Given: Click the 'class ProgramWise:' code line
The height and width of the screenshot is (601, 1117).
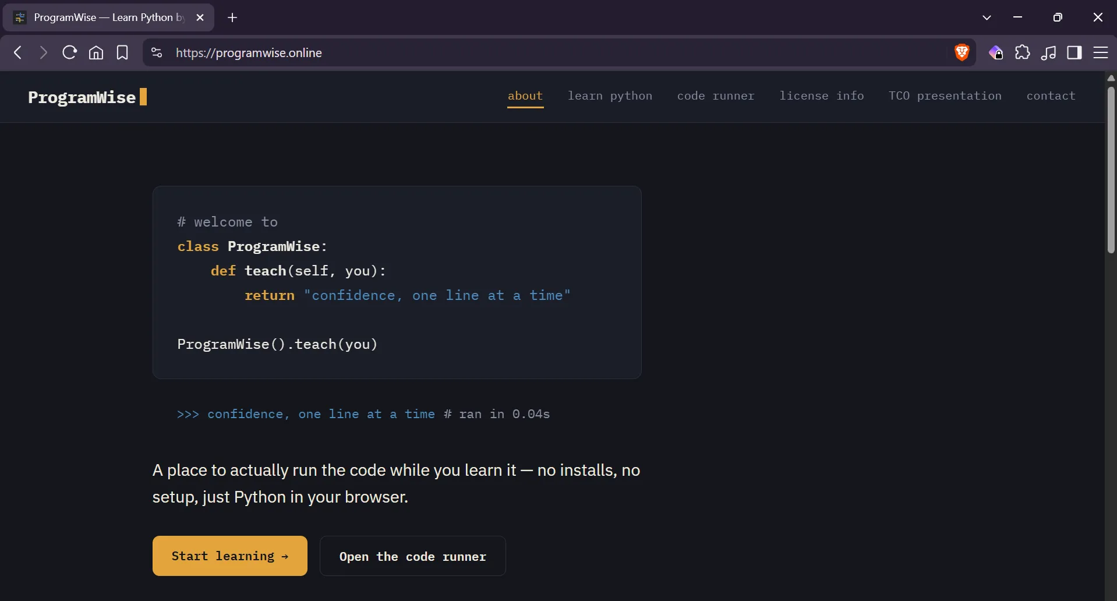Looking at the screenshot, I should (252, 246).
